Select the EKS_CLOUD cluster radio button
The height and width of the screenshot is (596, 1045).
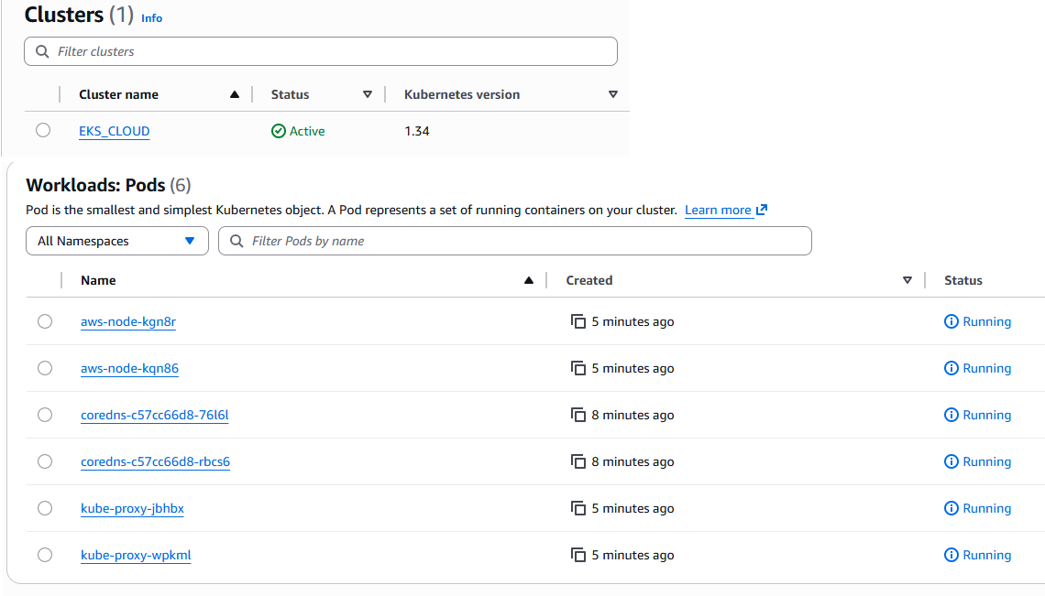(43, 130)
